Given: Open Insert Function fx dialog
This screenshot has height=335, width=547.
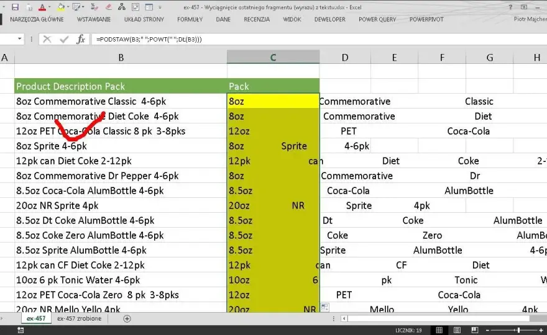Looking at the screenshot, I should click(81, 39).
